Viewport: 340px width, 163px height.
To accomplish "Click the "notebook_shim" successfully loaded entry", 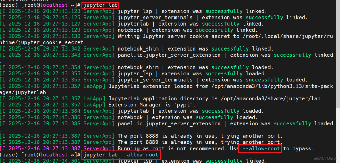I will pos(138,67).
